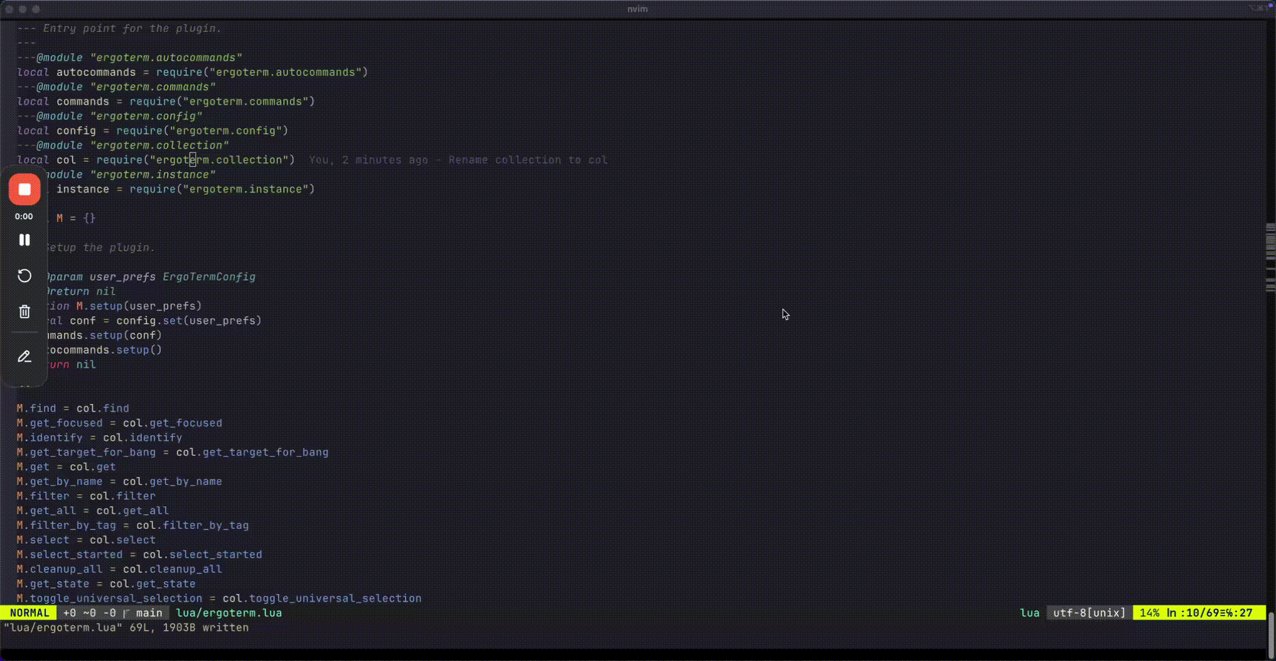Click lua/ergoterm.lua filename in statusline
Image resolution: width=1276 pixels, height=661 pixels.
coord(229,613)
